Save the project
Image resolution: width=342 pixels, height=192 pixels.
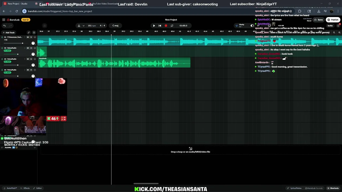pyautogui.click(x=318, y=20)
